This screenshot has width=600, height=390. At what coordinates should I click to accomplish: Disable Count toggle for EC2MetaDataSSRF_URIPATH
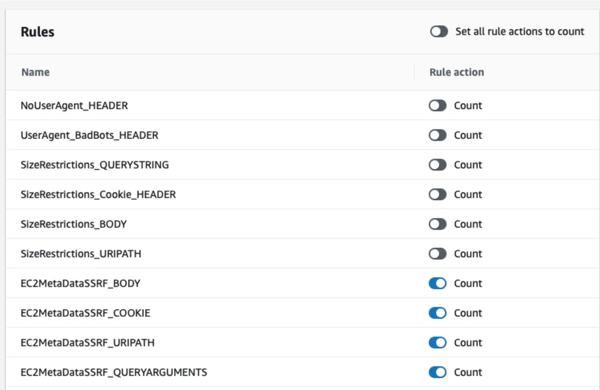[437, 342]
